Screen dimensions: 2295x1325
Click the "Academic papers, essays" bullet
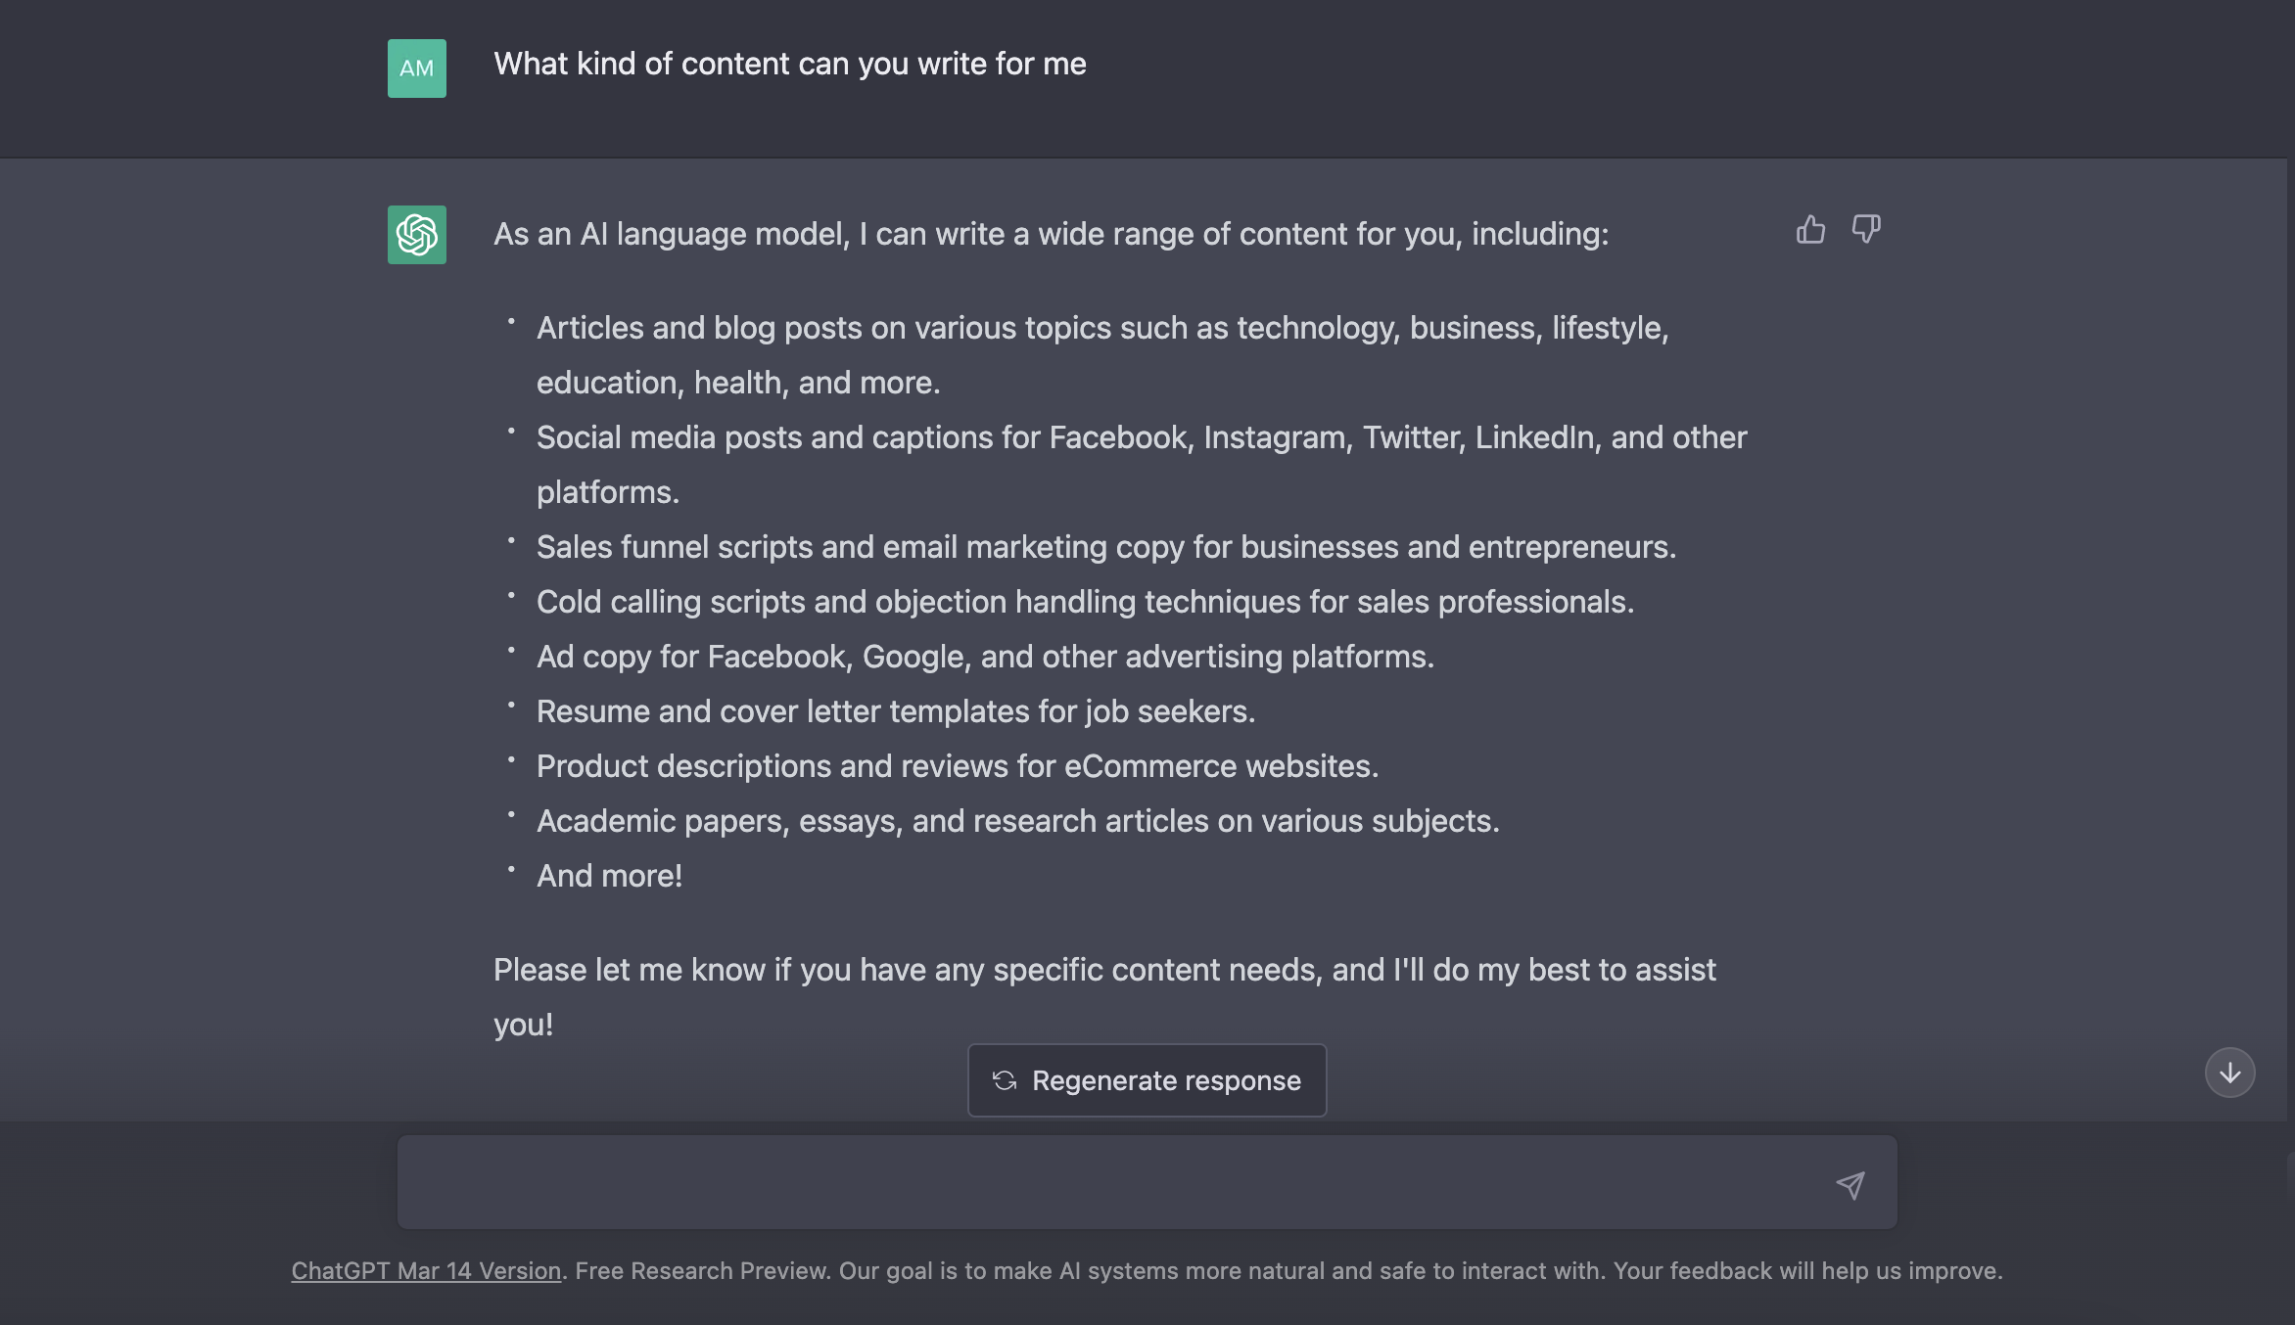(1017, 821)
